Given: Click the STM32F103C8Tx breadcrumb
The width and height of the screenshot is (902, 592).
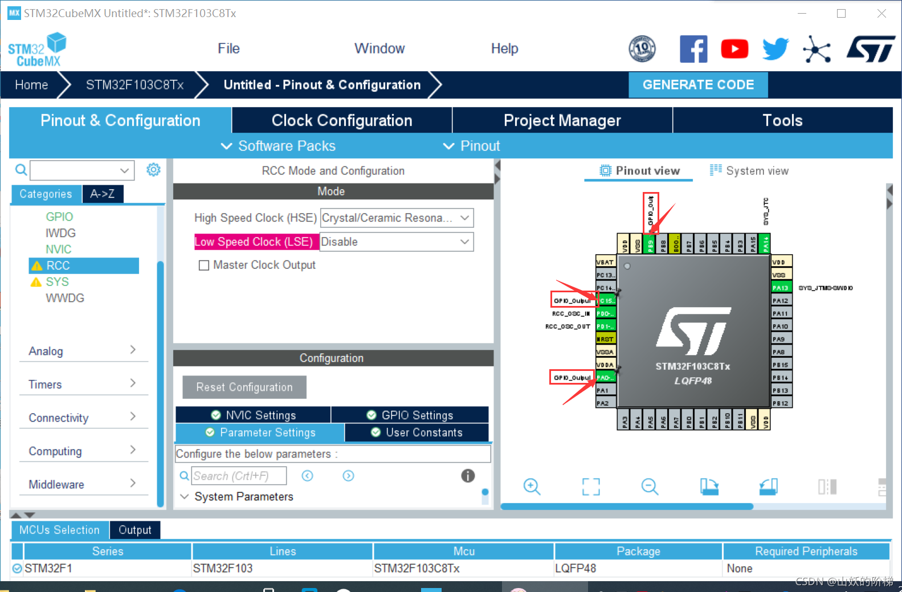Looking at the screenshot, I should pyautogui.click(x=134, y=85).
